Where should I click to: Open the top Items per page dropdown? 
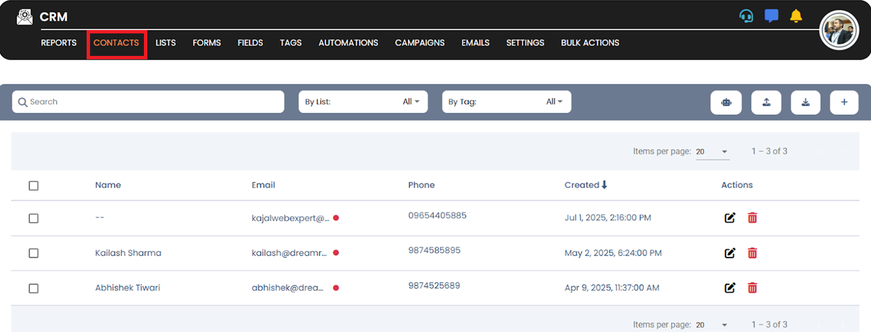click(x=712, y=151)
